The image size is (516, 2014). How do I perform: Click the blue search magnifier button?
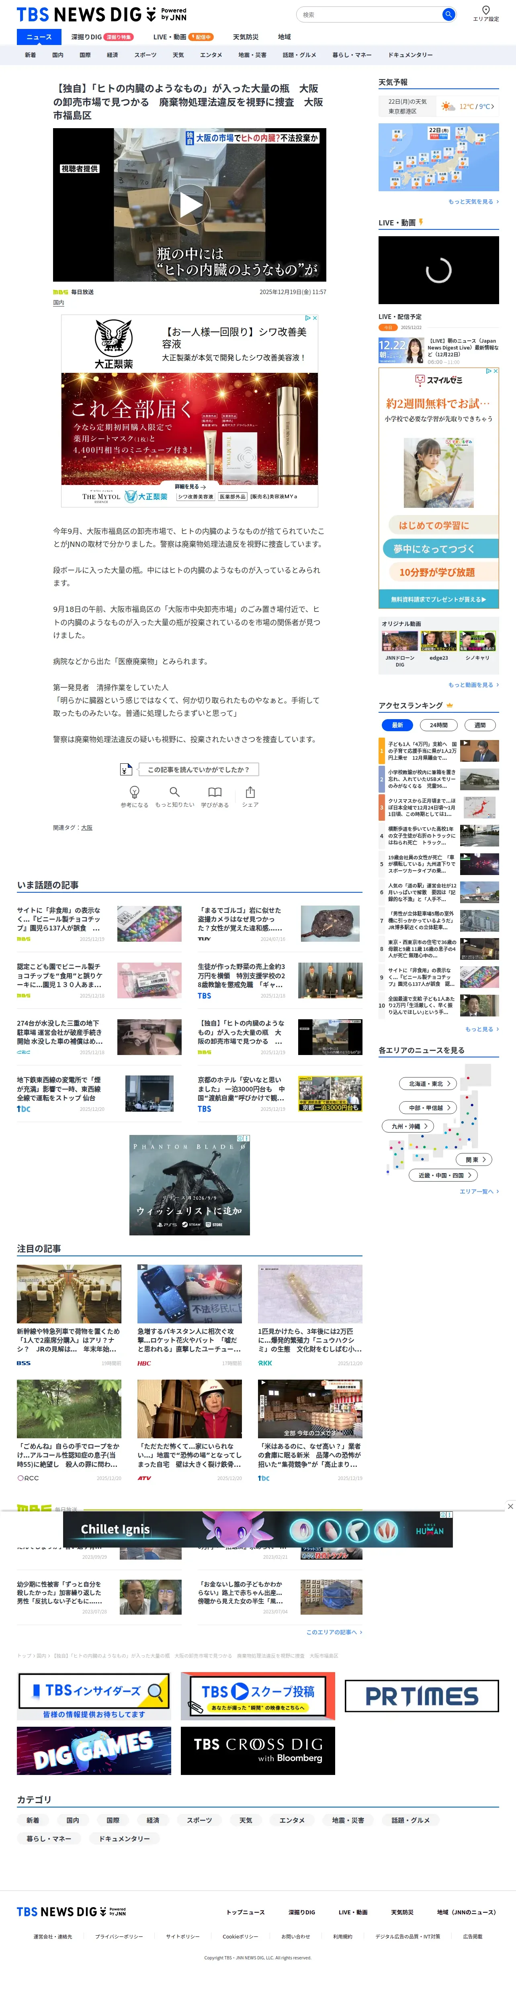click(x=448, y=14)
